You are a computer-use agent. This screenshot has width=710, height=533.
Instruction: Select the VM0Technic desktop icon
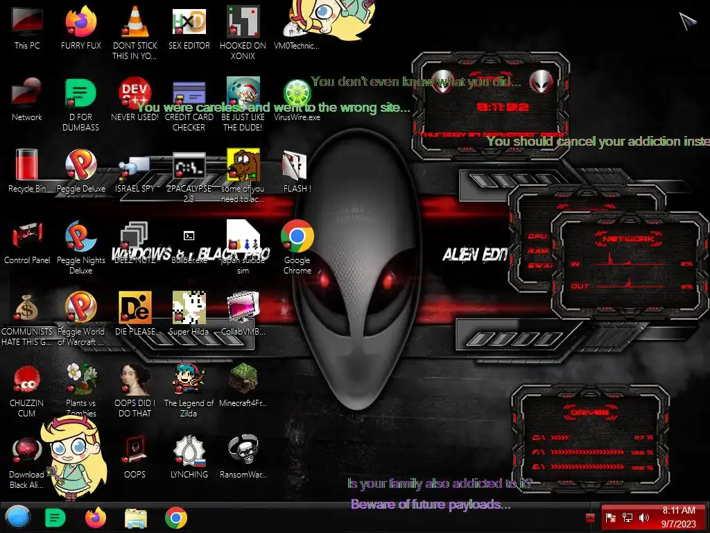coord(297,28)
